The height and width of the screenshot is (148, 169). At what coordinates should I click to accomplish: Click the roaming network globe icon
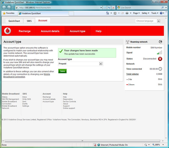[160, 42]
